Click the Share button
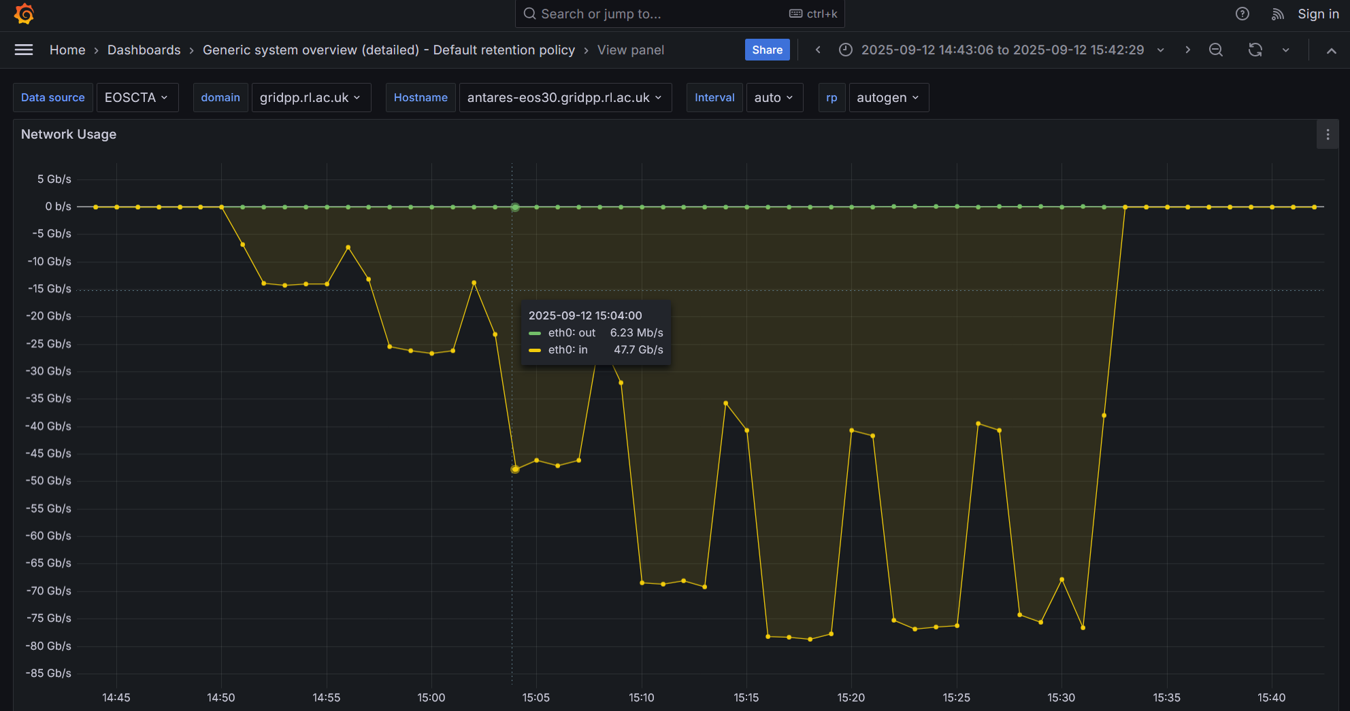This screenshot has width=1350, height=711. tap(767, 50)
